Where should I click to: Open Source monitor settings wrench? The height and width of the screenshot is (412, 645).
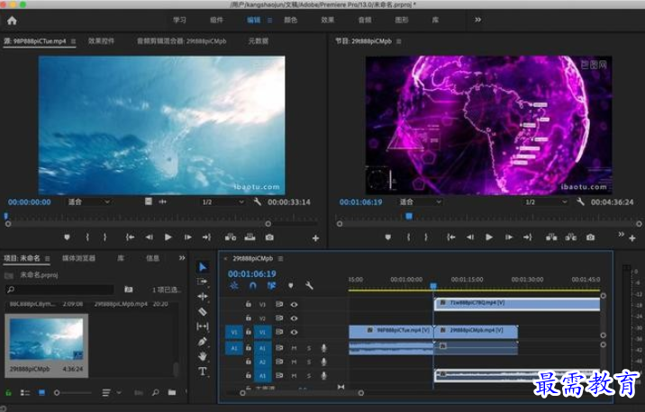pos(257,202)
